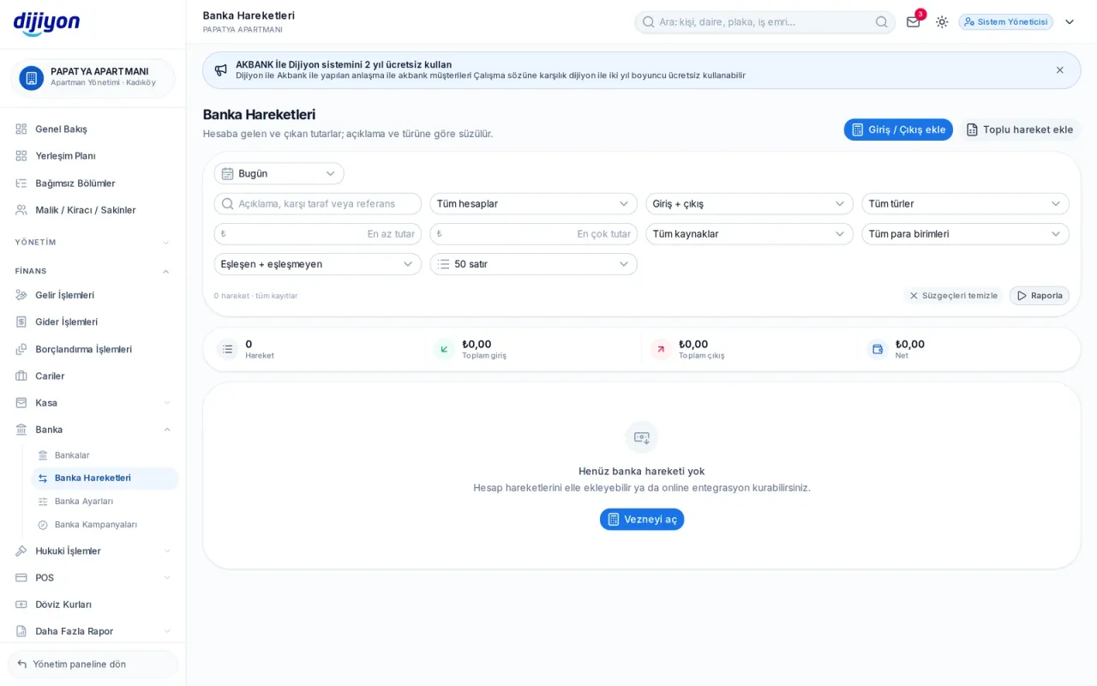1097x686 pixels.
Task: Open the Tüm türler dropdown
Action: click(965, 203)
